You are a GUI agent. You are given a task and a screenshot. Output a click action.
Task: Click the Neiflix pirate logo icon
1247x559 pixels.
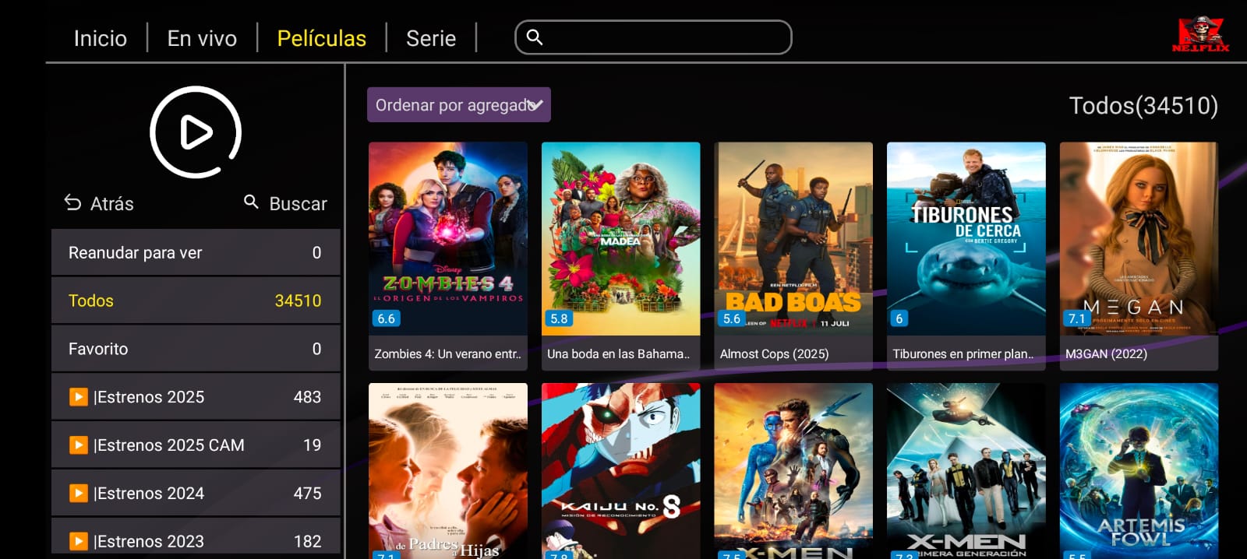[1200, 35]
